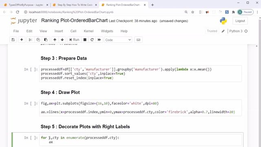The width and height of the screenshot is (261, 147).
Task: Open the Cell menu
Action: tap(73, 31)
